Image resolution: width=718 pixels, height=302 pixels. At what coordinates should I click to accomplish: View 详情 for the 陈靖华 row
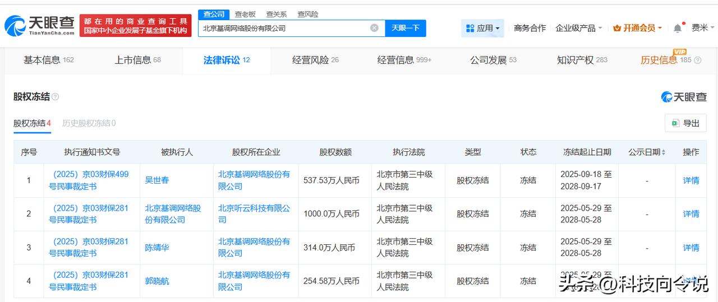click(691, 248)
